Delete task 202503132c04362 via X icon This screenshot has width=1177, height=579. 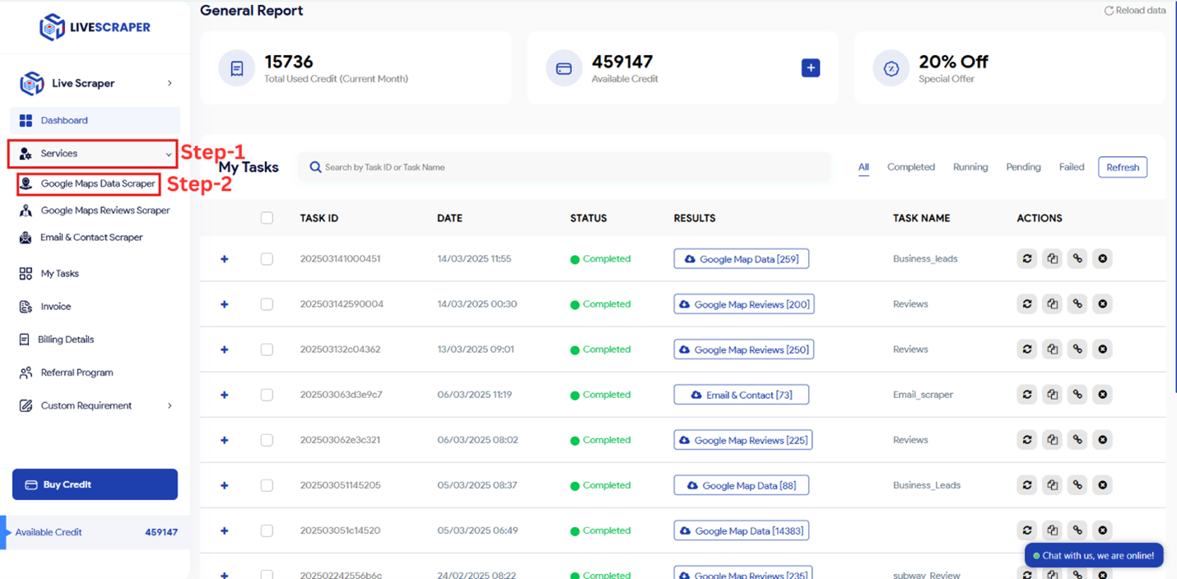click(1103, 349)
